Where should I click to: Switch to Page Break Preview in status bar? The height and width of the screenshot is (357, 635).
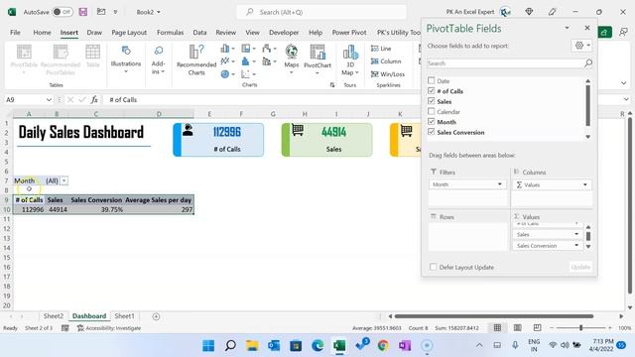point(537,328)
